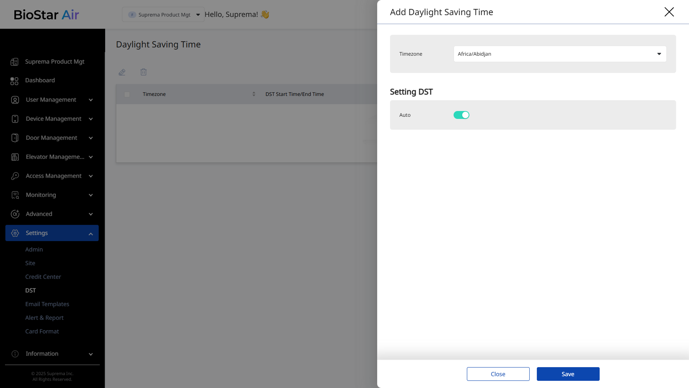Turn off the Auto DST toggle
Image resolution: width=689 pixels, height=388 pixels.
(x=461, y=115)
